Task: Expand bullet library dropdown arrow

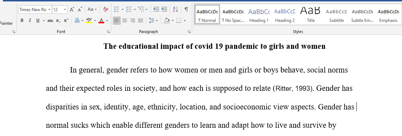Action: tap(123, 10)
